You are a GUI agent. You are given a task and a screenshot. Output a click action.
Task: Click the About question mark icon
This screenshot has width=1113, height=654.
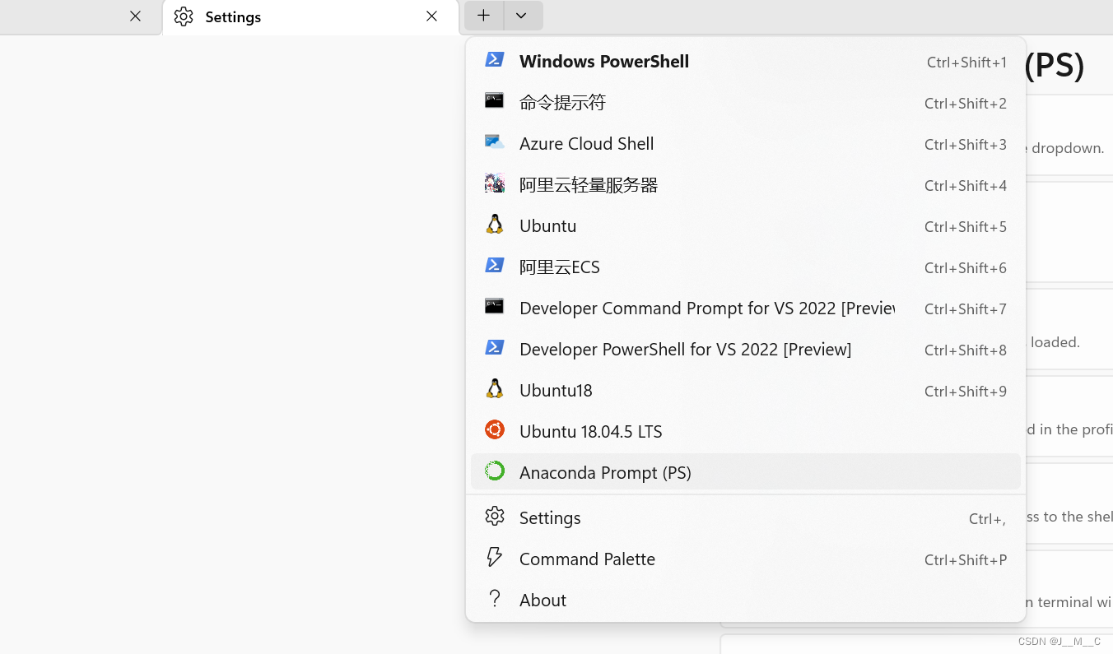[494, 598]
